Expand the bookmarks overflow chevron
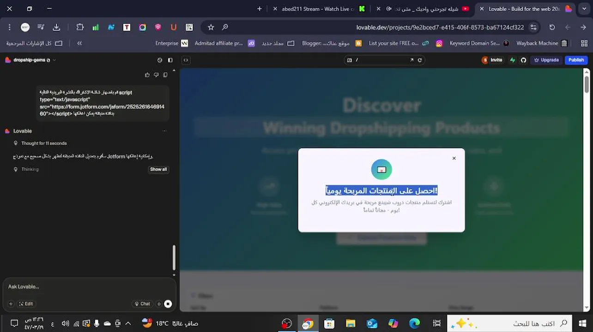 click(79, 43)
